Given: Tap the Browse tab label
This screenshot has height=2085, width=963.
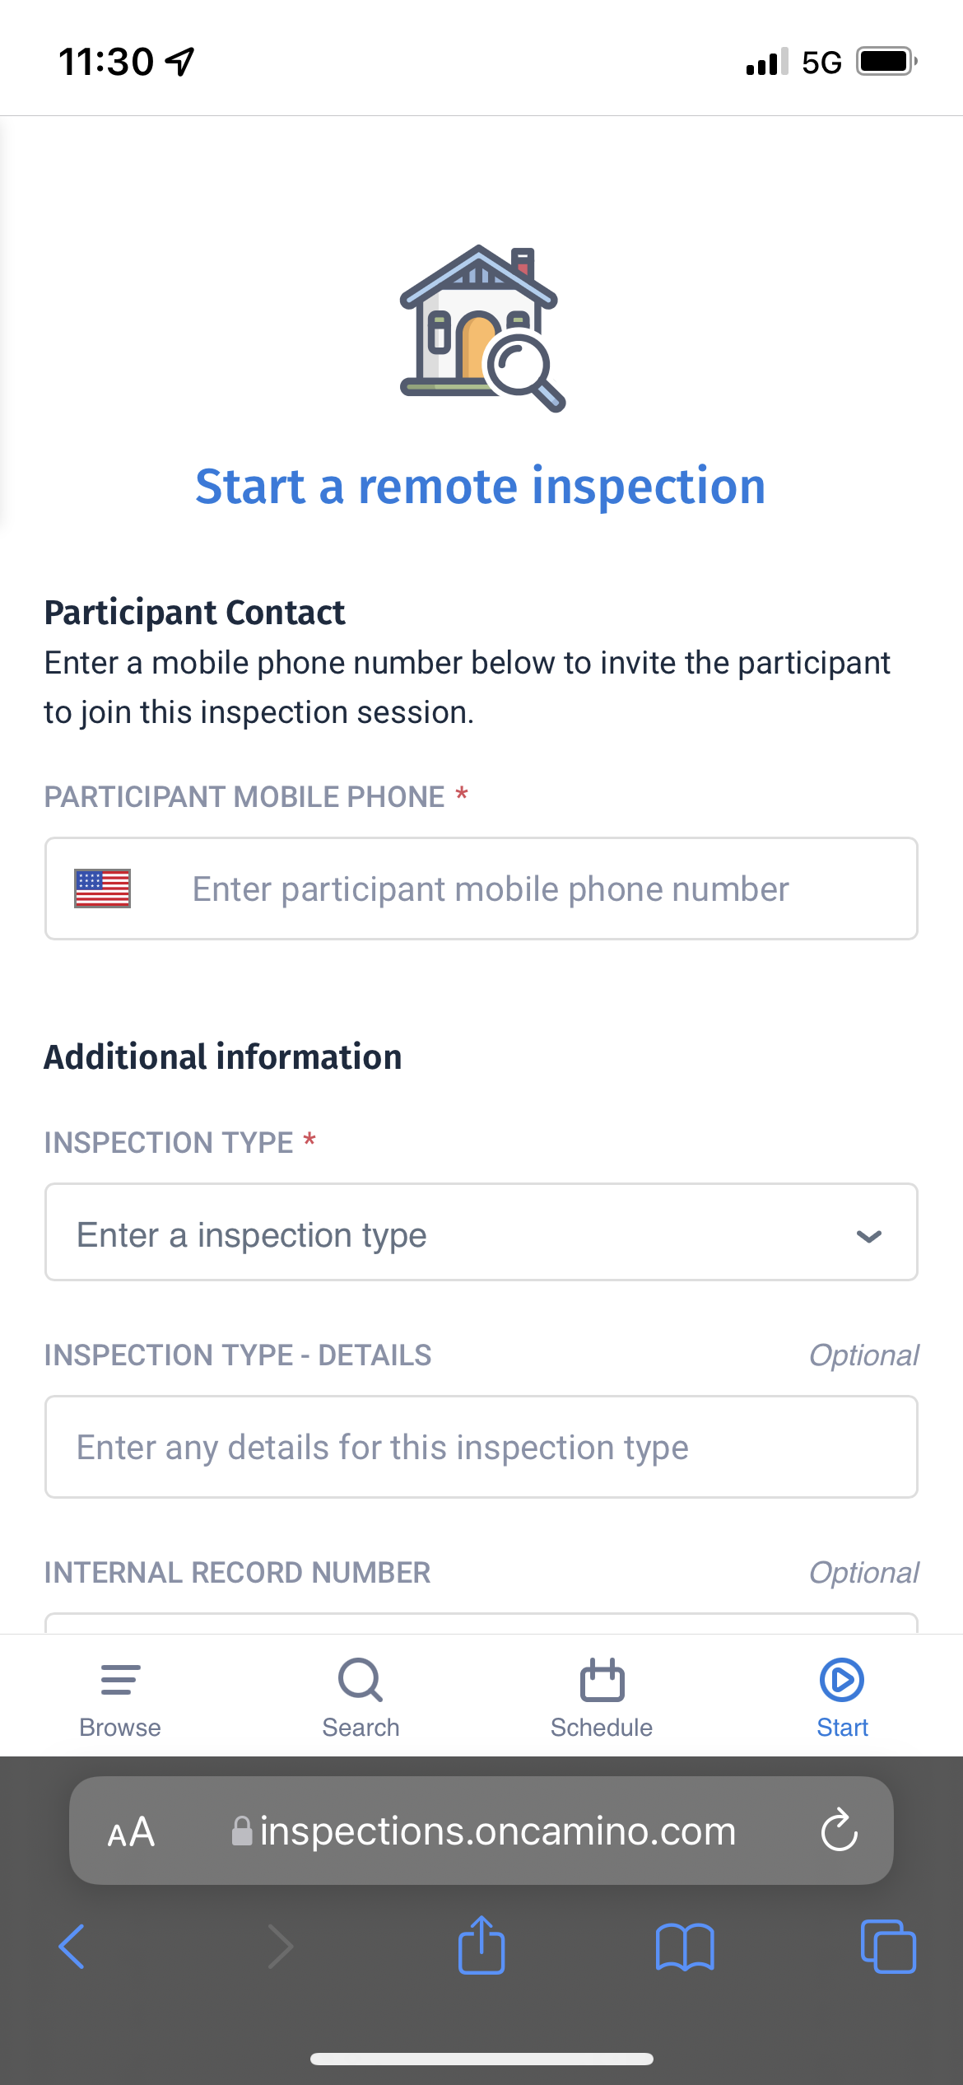Looking at the screenshot, I should point(120,1728).
